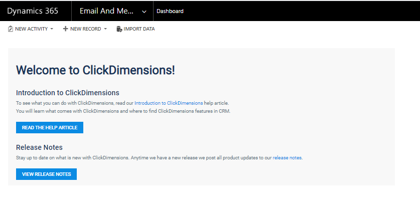Click VIEW RELEASE NOTES button
Screen dimensions: 420x217
tap(46, 174)
